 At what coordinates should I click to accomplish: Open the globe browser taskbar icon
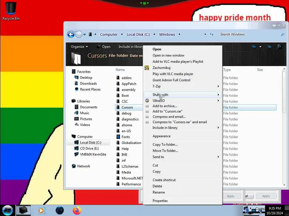tap(60, 210)
